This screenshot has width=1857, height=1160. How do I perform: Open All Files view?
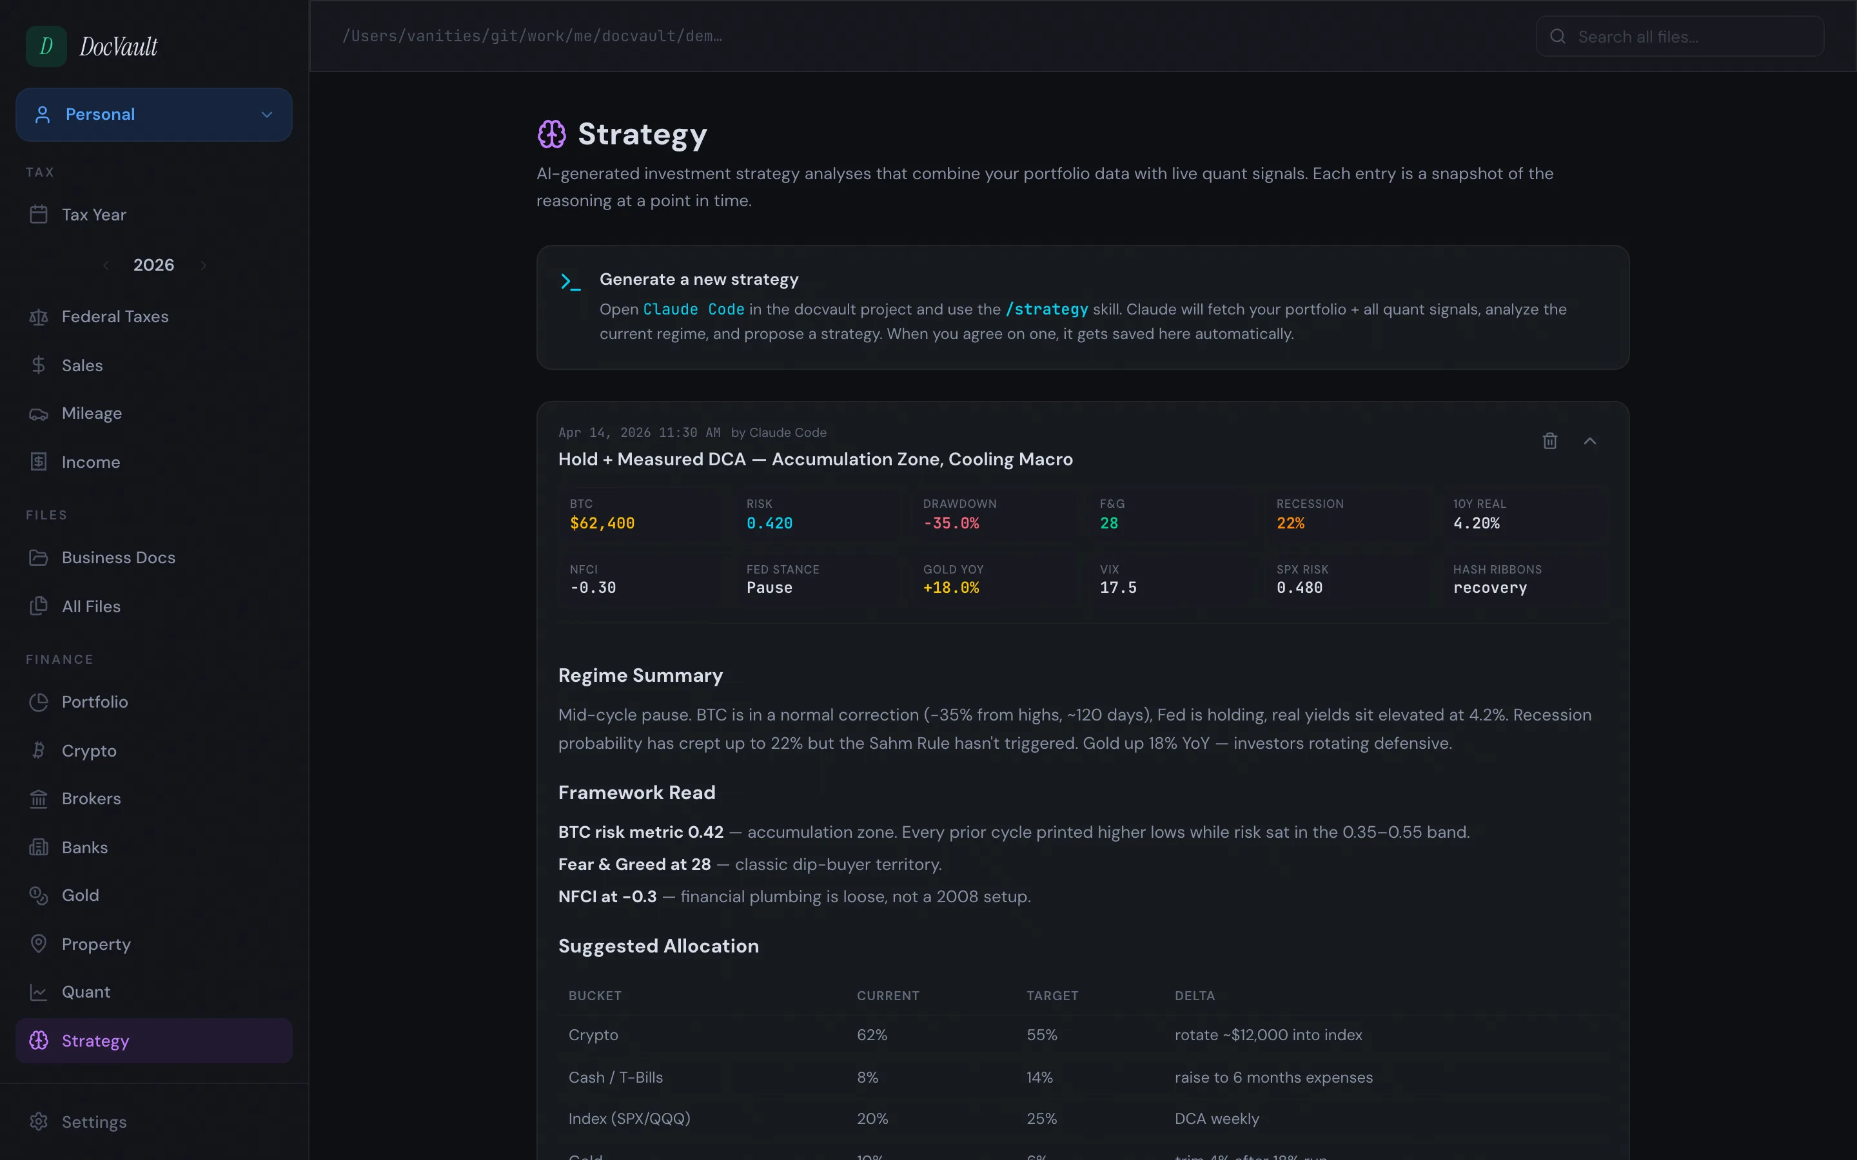click(x=153, y=606)
